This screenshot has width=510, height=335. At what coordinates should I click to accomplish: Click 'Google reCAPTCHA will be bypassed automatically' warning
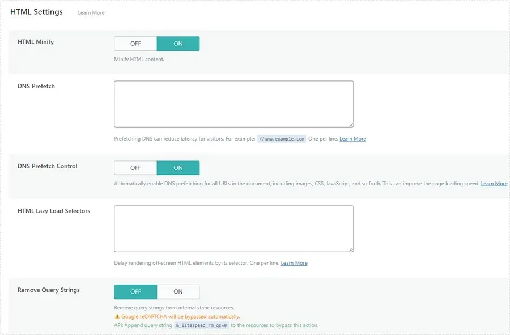pos(181,316)
